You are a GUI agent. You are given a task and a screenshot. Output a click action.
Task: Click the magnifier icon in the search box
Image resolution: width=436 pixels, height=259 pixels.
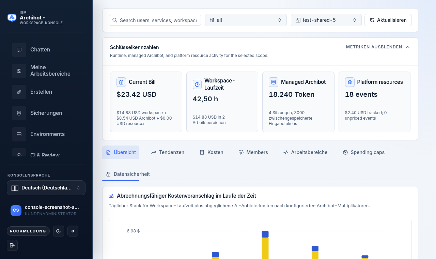(x=115, y=20)
